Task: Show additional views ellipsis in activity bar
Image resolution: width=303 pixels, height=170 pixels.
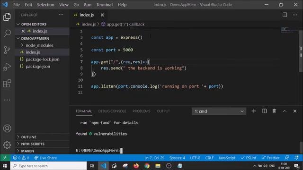Action: tap(7, 100)
